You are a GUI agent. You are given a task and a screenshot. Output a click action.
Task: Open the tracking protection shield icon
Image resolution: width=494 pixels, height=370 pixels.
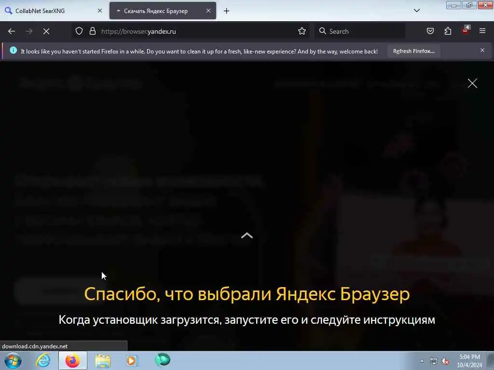[x=79, y=31]
